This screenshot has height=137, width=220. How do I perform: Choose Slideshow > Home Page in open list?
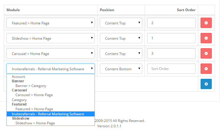pos(51,123)
